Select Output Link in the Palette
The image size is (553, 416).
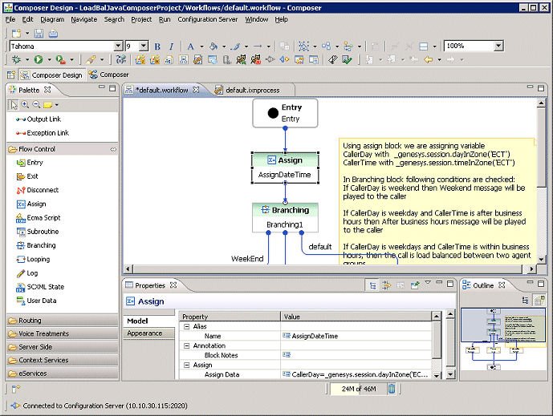pyautogui.click(x=39, y=119)
